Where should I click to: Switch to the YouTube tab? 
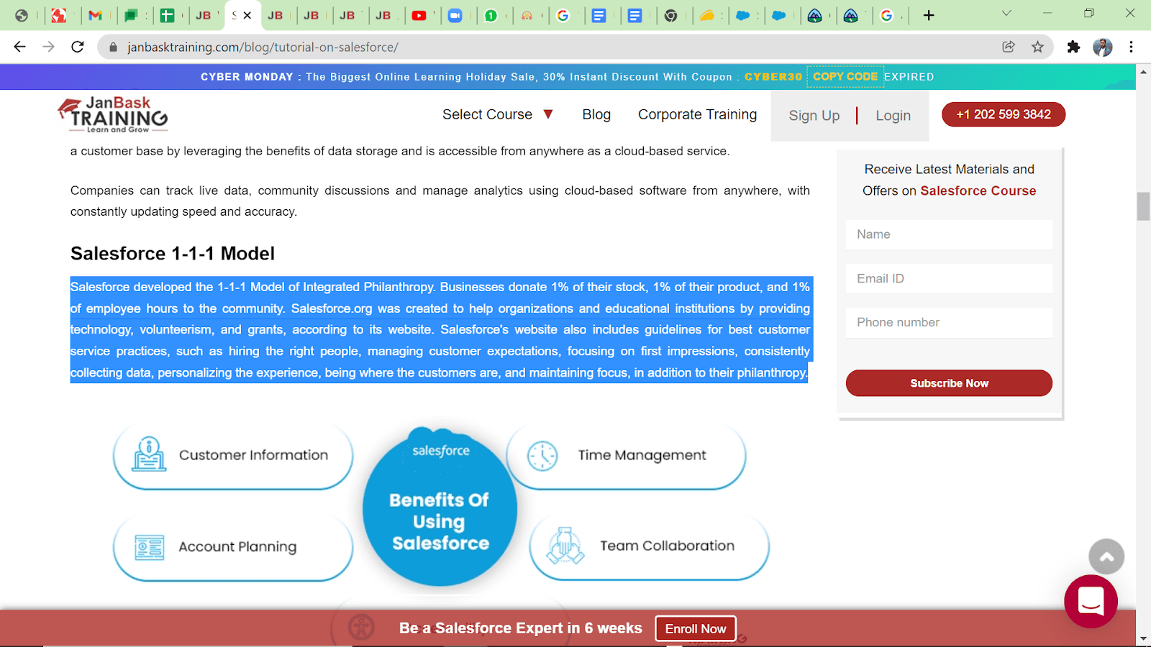click(419, 15)
